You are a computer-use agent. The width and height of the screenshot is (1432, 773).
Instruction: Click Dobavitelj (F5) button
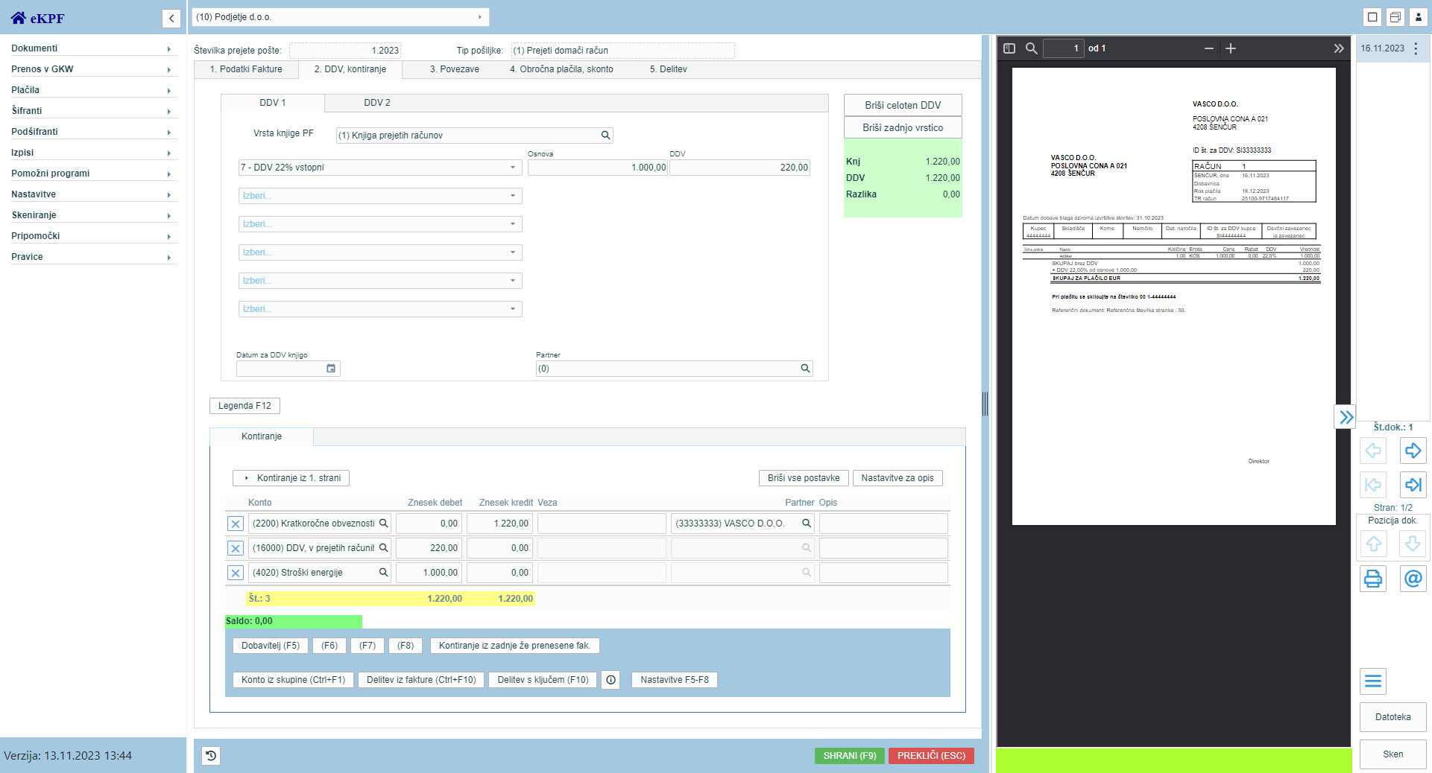click(x=271, y=646)
